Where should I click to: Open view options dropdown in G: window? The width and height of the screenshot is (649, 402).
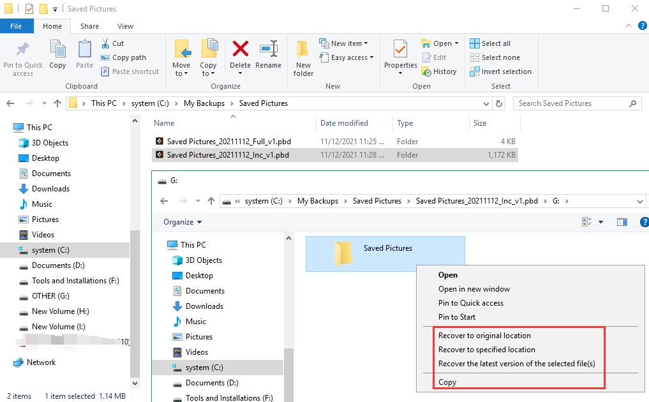pyautogui.click(x=601, y=222)
